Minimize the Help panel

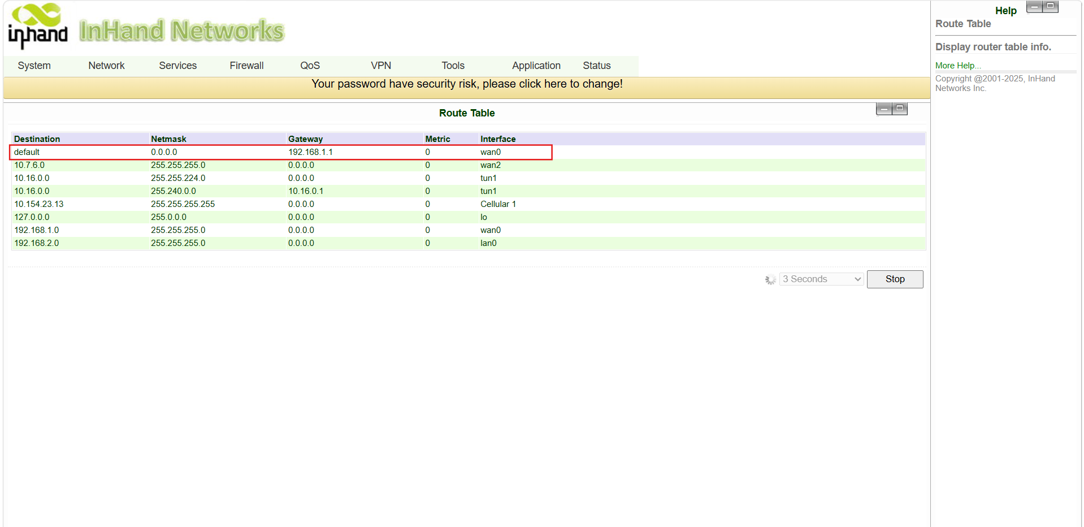click(x=1034, y=7)
